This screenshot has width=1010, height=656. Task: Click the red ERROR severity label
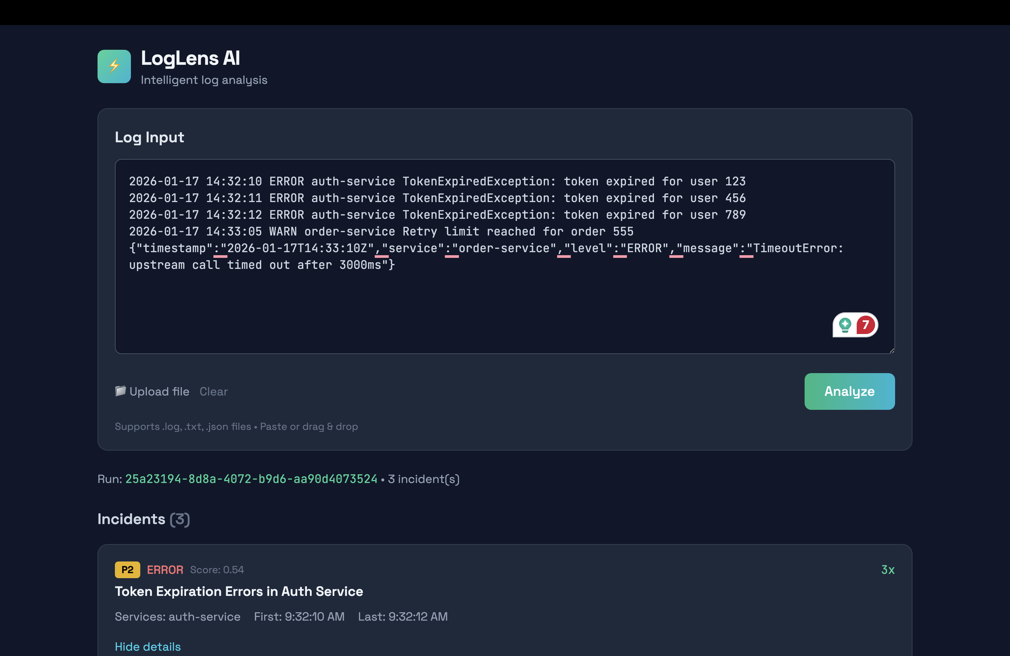[x=165, y=569]
